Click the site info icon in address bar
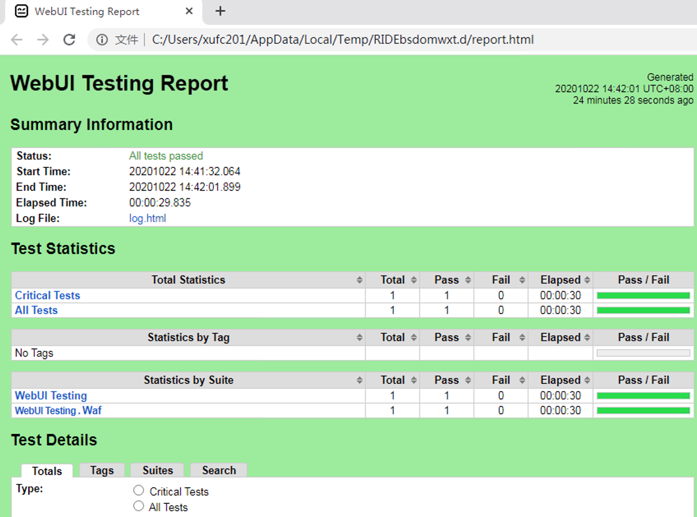The image size is (697, 517). click(x=102, y=40)
